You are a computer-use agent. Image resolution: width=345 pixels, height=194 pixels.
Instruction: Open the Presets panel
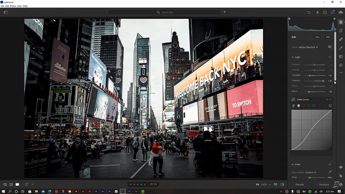(x=299, y=184)
